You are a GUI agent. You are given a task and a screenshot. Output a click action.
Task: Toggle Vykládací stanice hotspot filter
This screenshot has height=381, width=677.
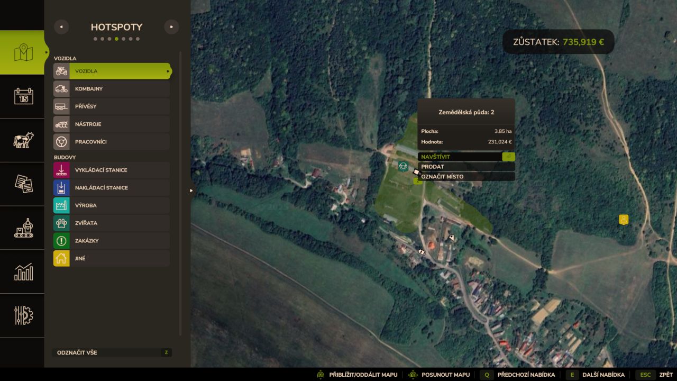click(x=112, y=170)
